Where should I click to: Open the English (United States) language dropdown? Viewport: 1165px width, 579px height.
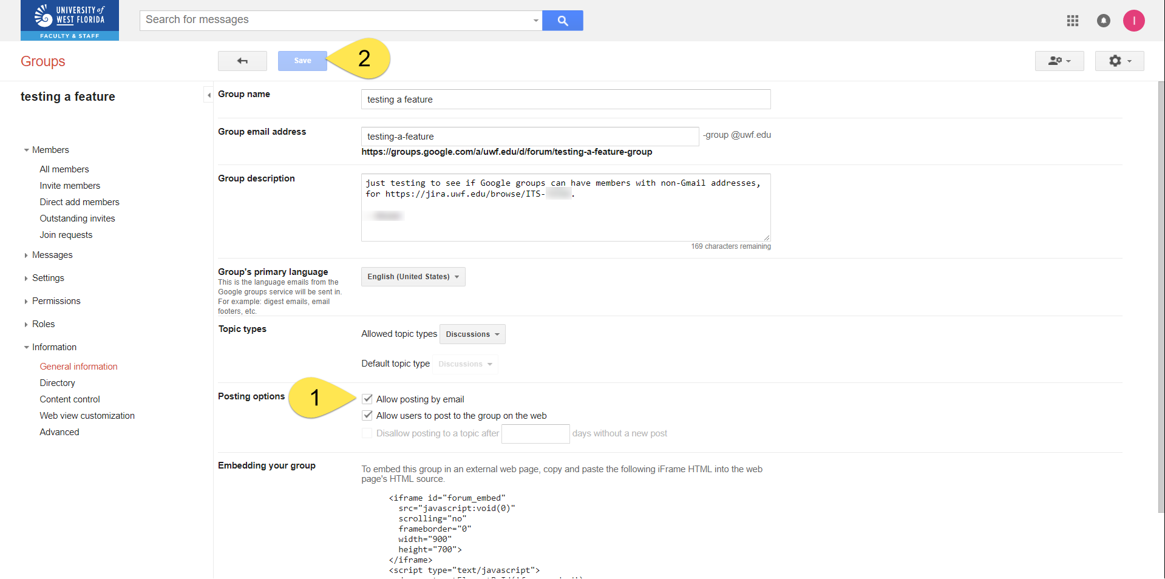[x=413, y=277]
